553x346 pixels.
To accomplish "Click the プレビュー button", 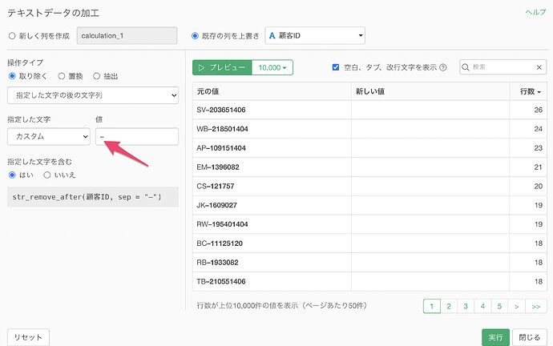I will pos(222,67).
